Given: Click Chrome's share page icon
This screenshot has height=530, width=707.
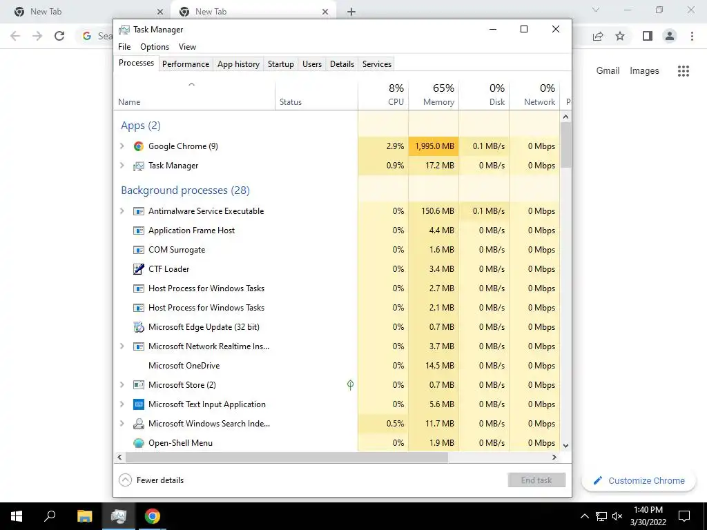Looking at the screenshot, I should (598, 36).
